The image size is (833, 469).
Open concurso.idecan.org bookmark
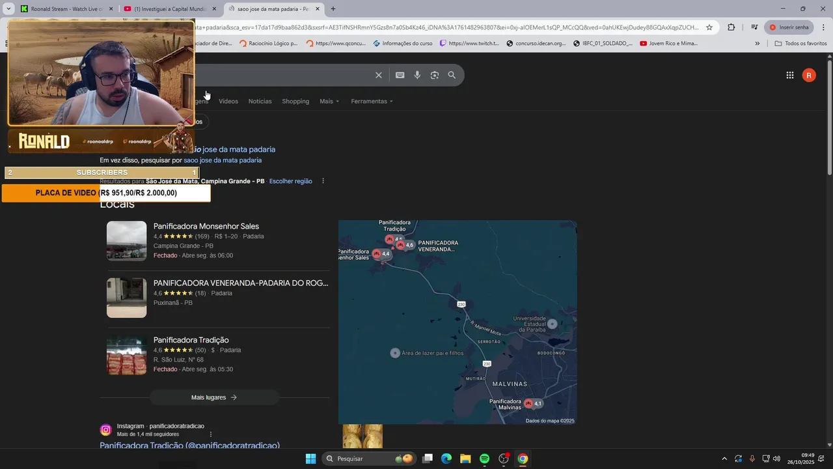[536, 44]
